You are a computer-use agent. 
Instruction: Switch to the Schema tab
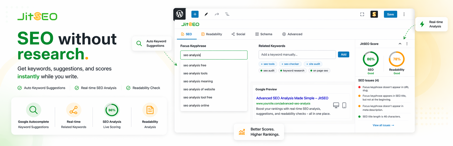[263, 34]
